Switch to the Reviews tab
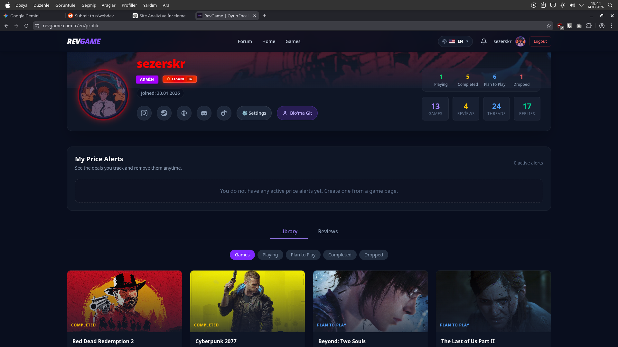The width and height of the screenshot is (618, 347). (x=328, y=231)
